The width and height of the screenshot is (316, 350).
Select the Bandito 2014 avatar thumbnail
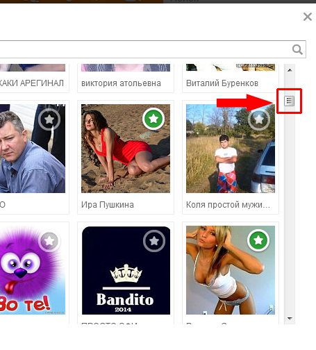pyautogui.click(x=126, y=270)
